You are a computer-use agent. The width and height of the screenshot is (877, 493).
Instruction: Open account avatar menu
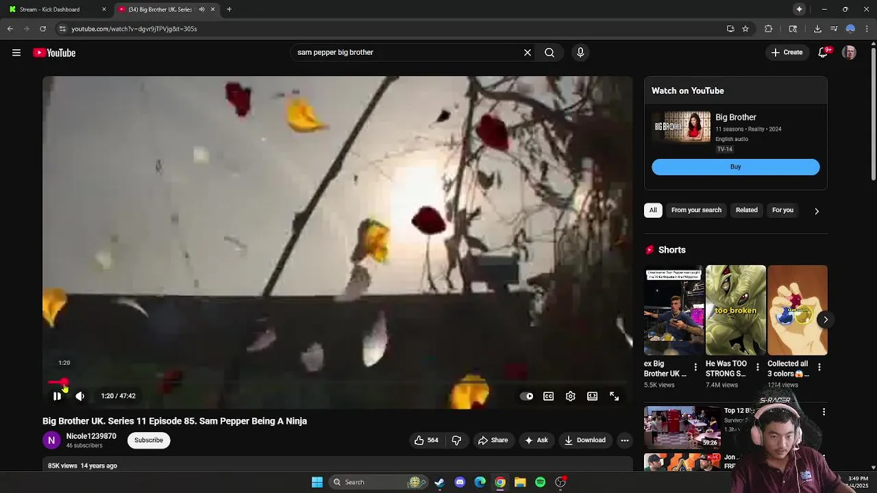pos(849,53)
